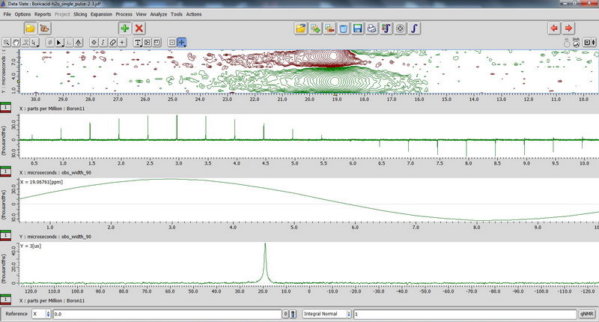Click the red left arrow navigation icon

tap(554, 28)
